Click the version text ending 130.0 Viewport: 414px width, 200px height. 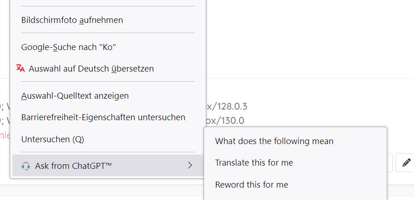(x=225, y=121)
